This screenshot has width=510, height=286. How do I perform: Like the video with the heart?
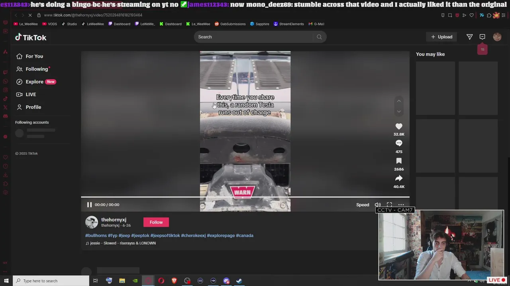pyautogui.click(x=399, y=126)
